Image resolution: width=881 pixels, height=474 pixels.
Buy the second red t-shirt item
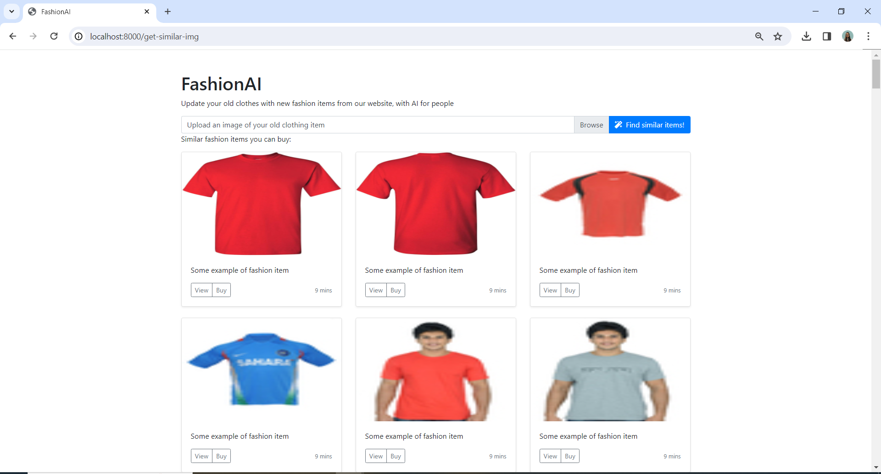396,290
